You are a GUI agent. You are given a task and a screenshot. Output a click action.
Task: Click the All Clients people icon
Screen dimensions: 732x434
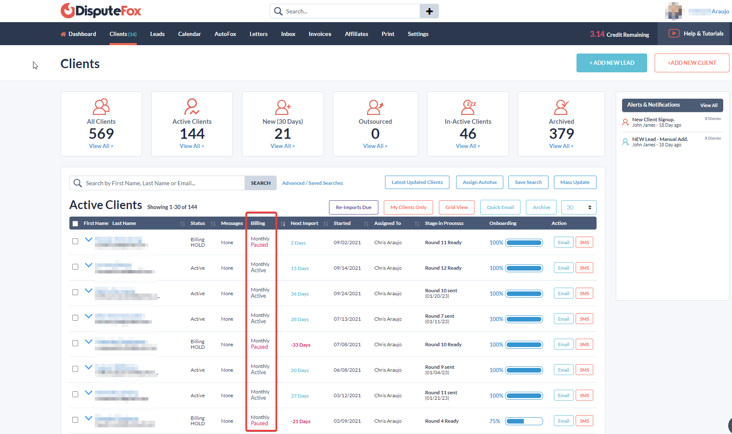point(101,107)
